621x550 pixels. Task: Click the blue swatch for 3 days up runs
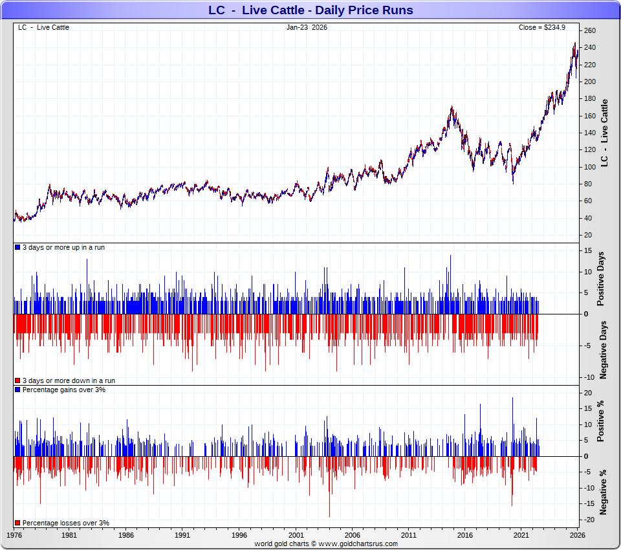point(17,248)
